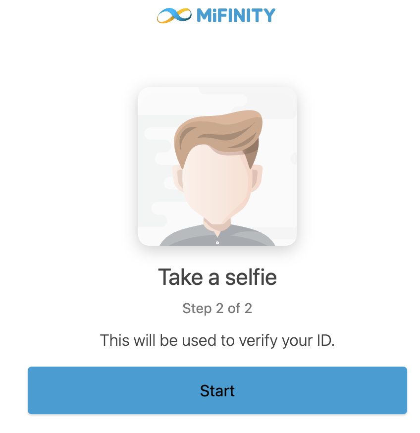Click the word "selfie" in the heading
This screenshot has width=420, height=433.
(251, 277)
